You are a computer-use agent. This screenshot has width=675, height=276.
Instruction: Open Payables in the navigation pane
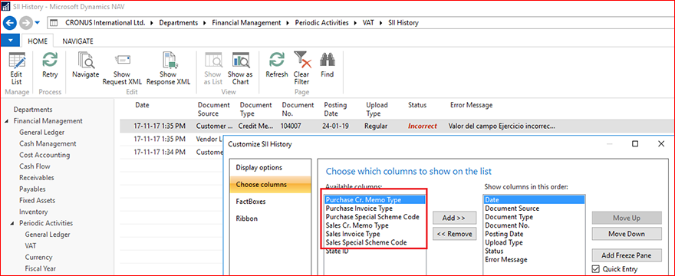point(32,189)
